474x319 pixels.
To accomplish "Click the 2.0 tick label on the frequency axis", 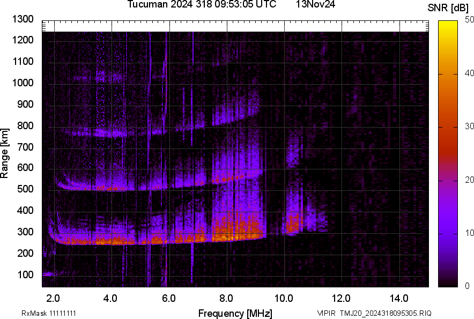I will point(53,298).
